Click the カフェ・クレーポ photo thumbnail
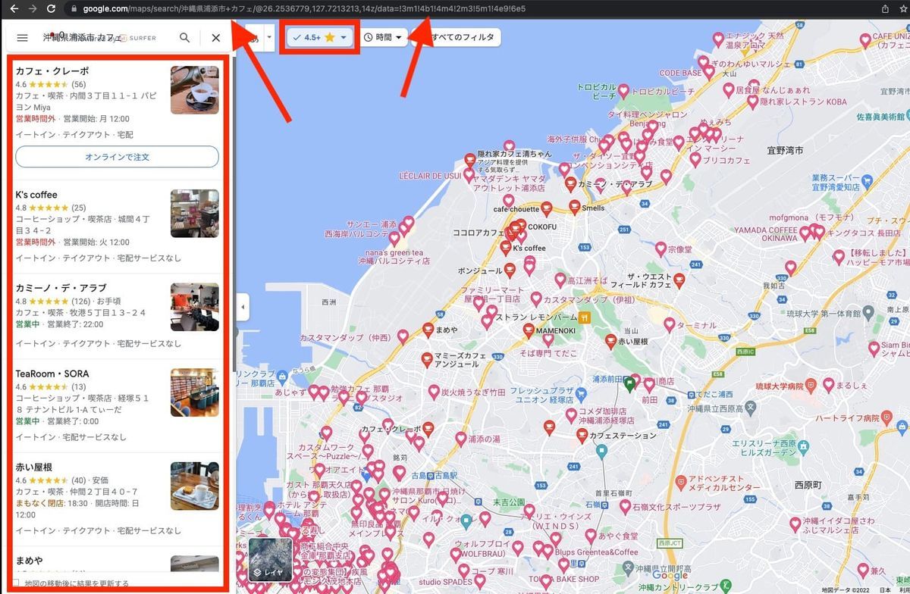Viewport: 910px width, 594px height. coord(195,90)
